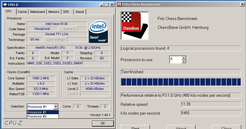This screenshot has width=246, height=129.
Task: Choose Processor #1 in the dropdown list
Action: click(43, 112)
